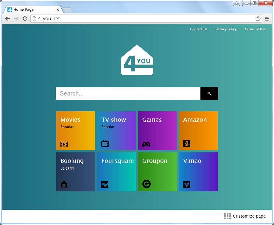The height and width of the screenshot is (225, 274).
Task: Click Customize page text
Action: 249,216
